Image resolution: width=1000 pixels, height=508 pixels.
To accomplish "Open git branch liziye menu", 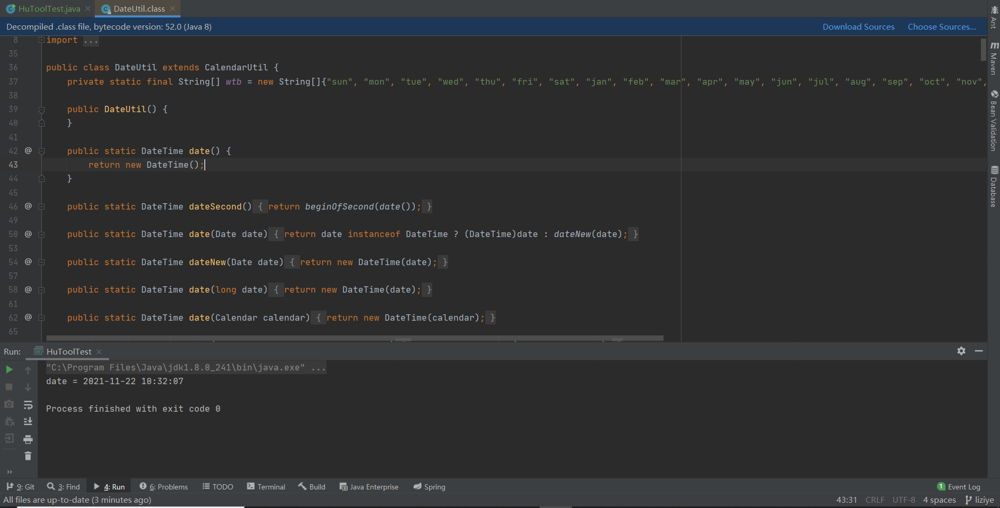I will [x=980, y=500].
